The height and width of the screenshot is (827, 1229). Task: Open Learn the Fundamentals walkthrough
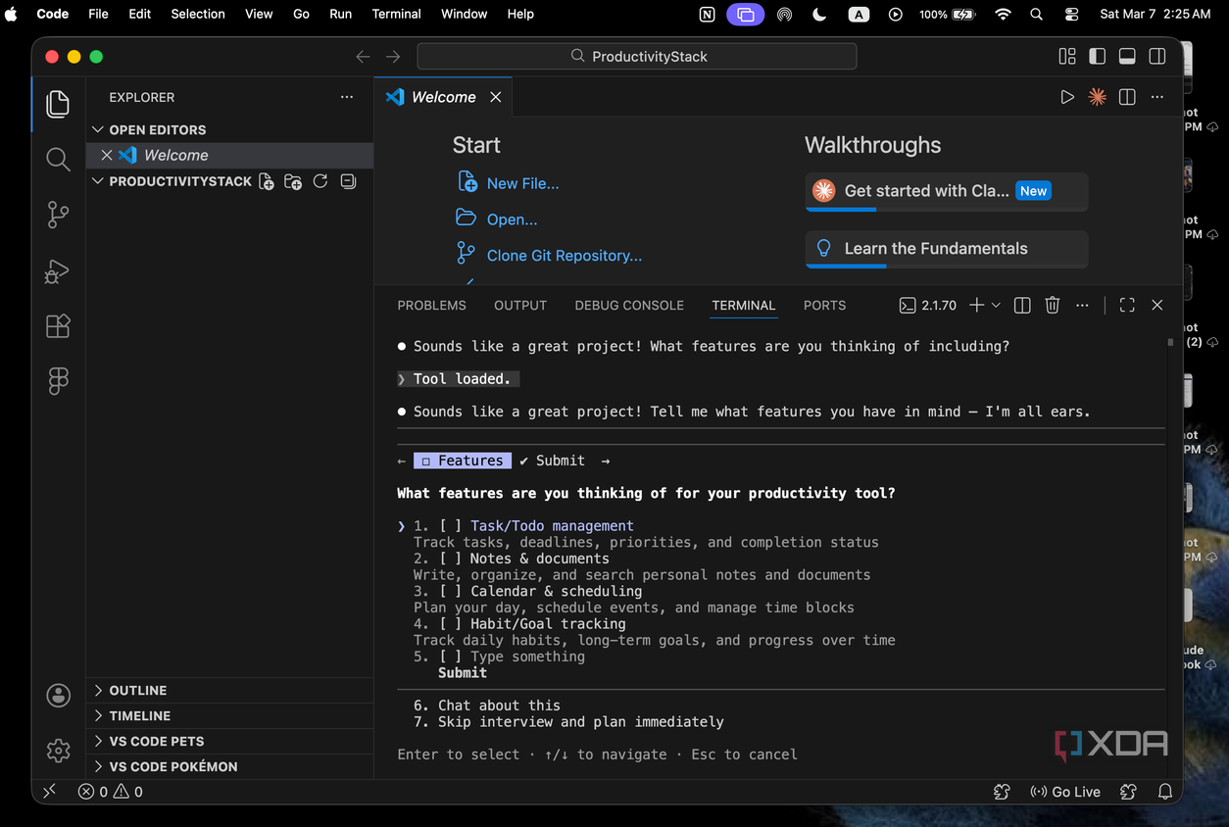pos(947,249)
